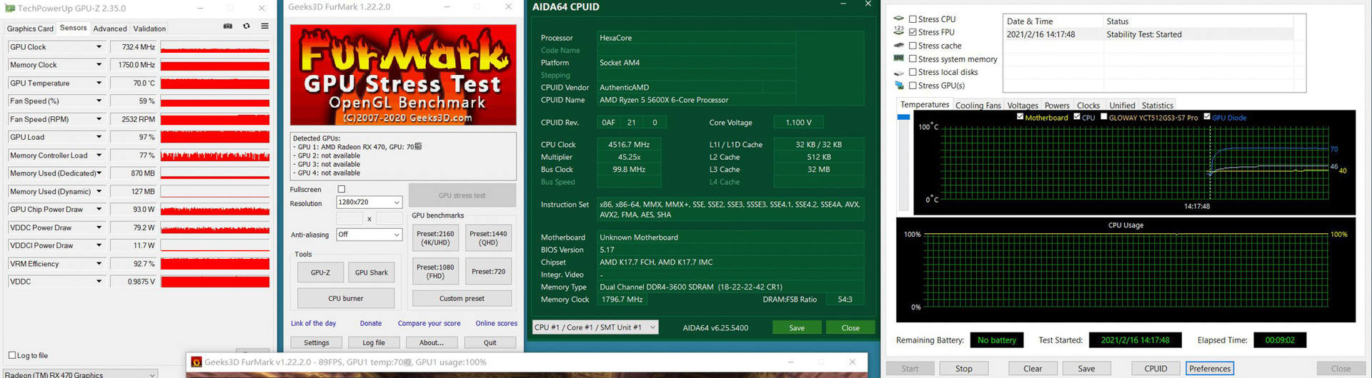The height and width of the screenshot is (378, 1372).
Task: Switch to Cooling Fans tab
Action: coord(978,106)
